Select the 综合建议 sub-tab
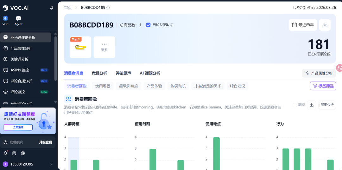This screenshot has width=342, height=170. click(237, 86)
